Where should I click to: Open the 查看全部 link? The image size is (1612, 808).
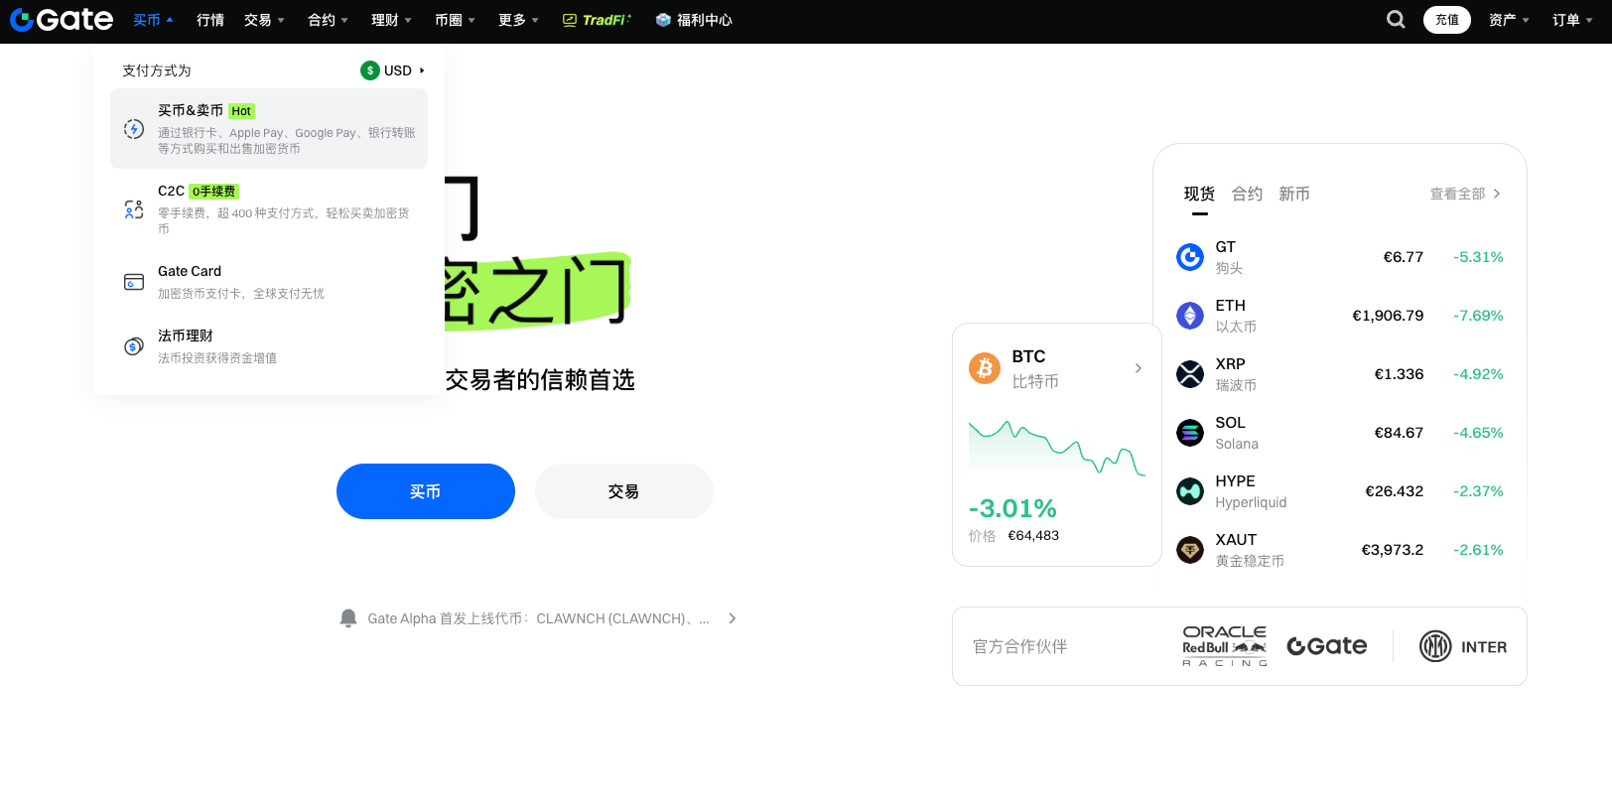(1464, 194)
